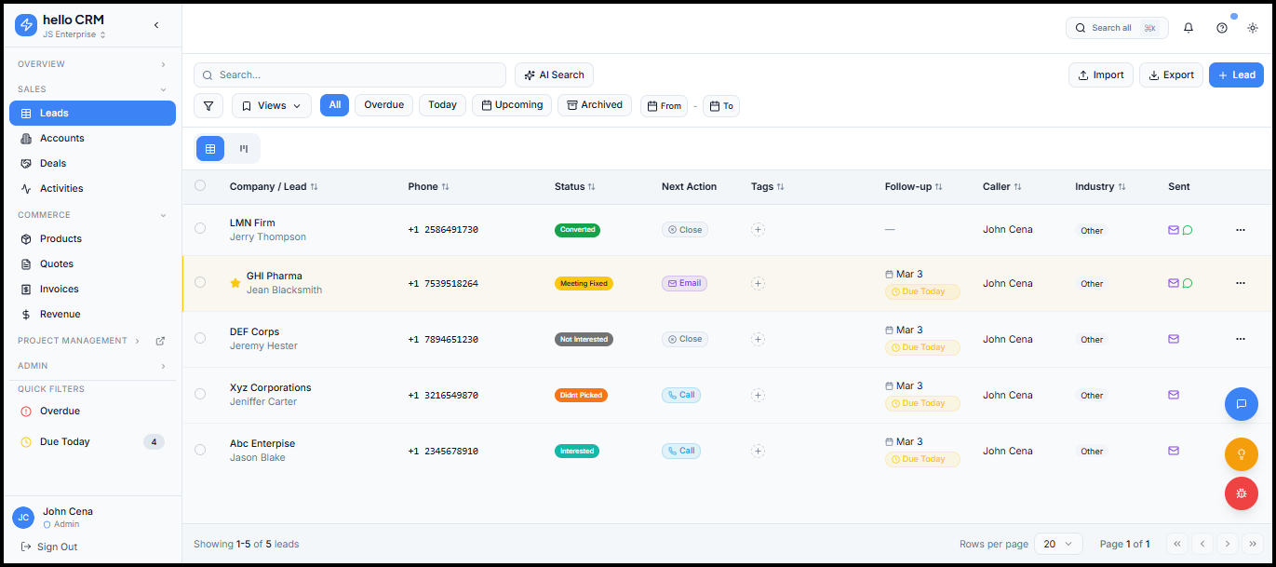The height and width of the screenshot is (567, 1276).
Task: Select the checkbox for DEF Corps row
Action: click(200, 339)
